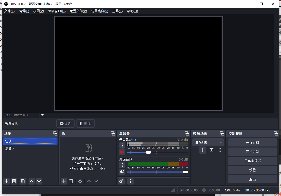Open the preview zoom scale dropdown

pyautogui.click(x=43, y=115)
